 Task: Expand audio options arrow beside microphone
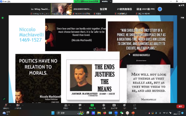(x=10, y=105)
